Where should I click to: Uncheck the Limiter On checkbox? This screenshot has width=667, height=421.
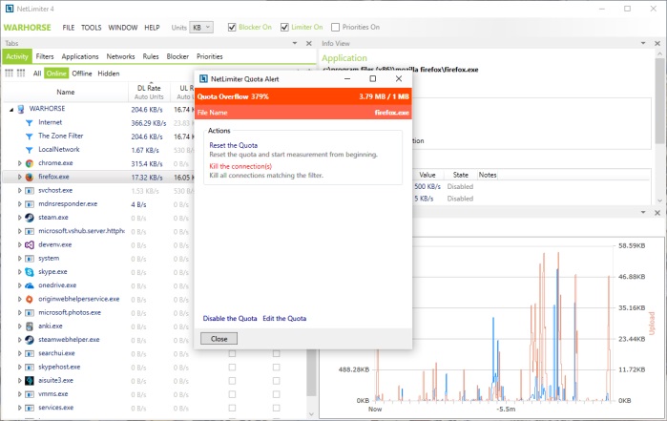tap(284, 28)
